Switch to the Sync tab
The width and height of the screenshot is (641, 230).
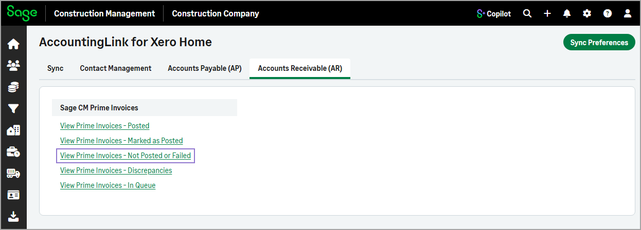click(55, 68)
